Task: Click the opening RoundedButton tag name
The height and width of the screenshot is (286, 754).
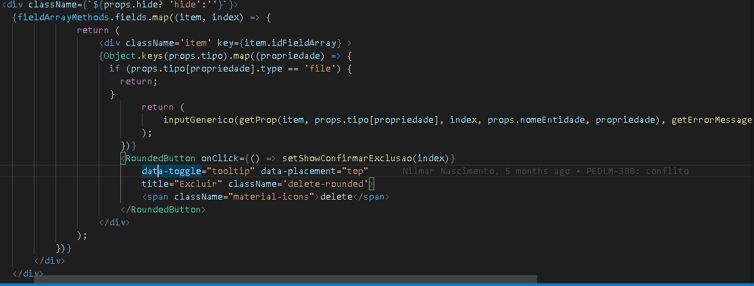Action: 160,159
